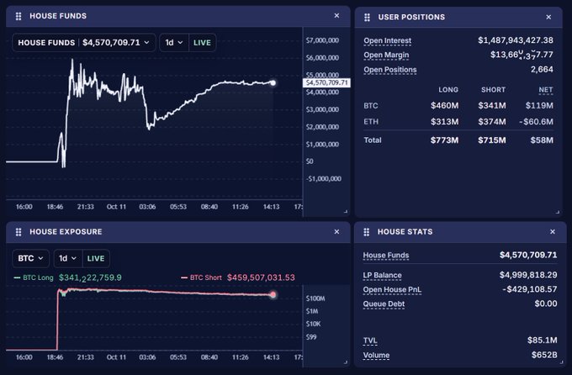Click the Queue Debt label
572x375 pixels.
384,304
